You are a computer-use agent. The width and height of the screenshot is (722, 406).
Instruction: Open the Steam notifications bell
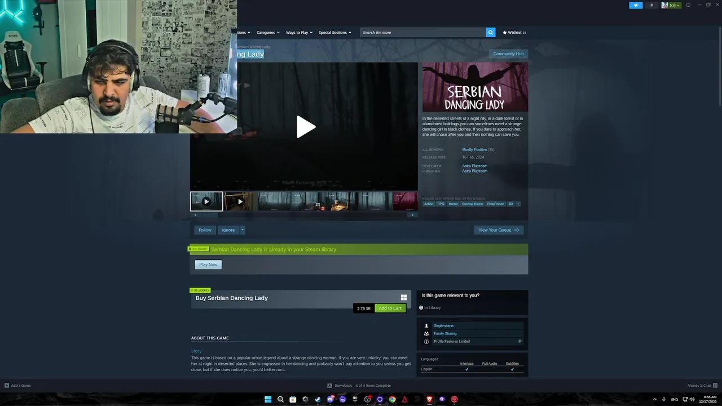click(x=652, y=5)
